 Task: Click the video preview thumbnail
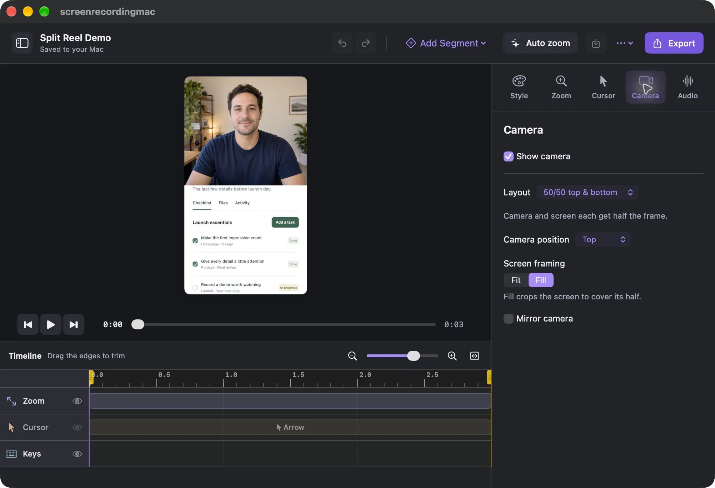point(246,185)
